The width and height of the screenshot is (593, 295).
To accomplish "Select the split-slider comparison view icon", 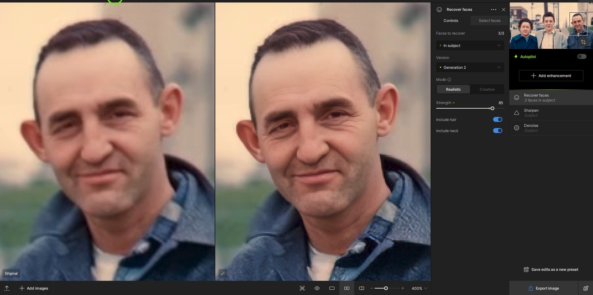I will click(361, 288).
